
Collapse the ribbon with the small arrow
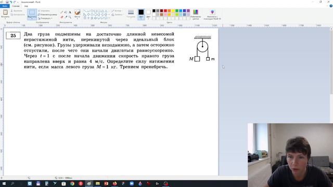[327, 6]
